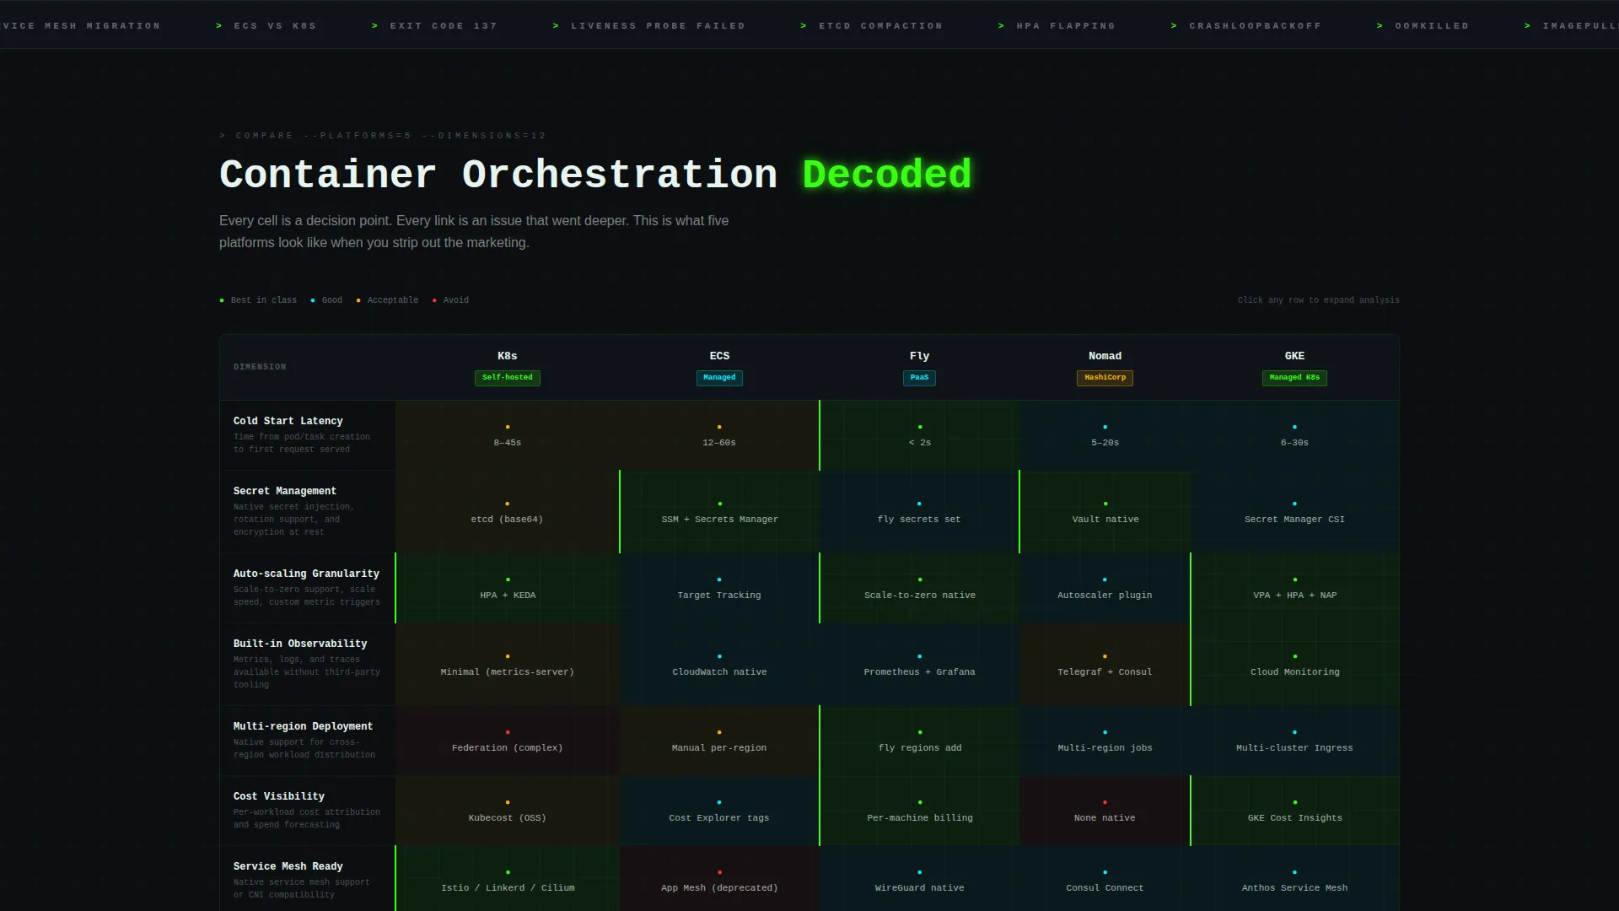This screenshot has height=911, width=1619.
Task: Open the LIVENESS PROBE FAILED ticker link
Action: pyautogui.click(x=648, y=26)
